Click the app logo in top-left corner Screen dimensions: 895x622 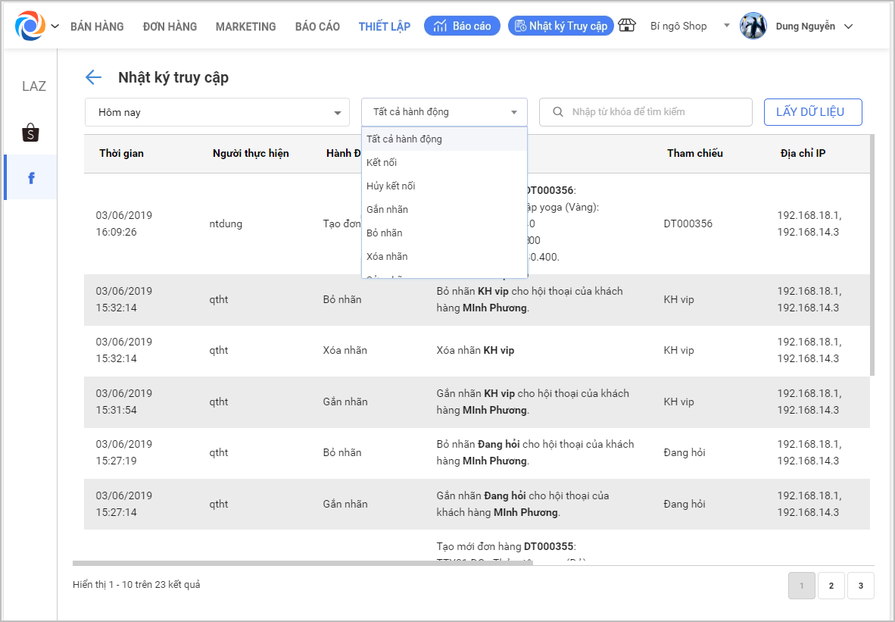click(30, 26)
